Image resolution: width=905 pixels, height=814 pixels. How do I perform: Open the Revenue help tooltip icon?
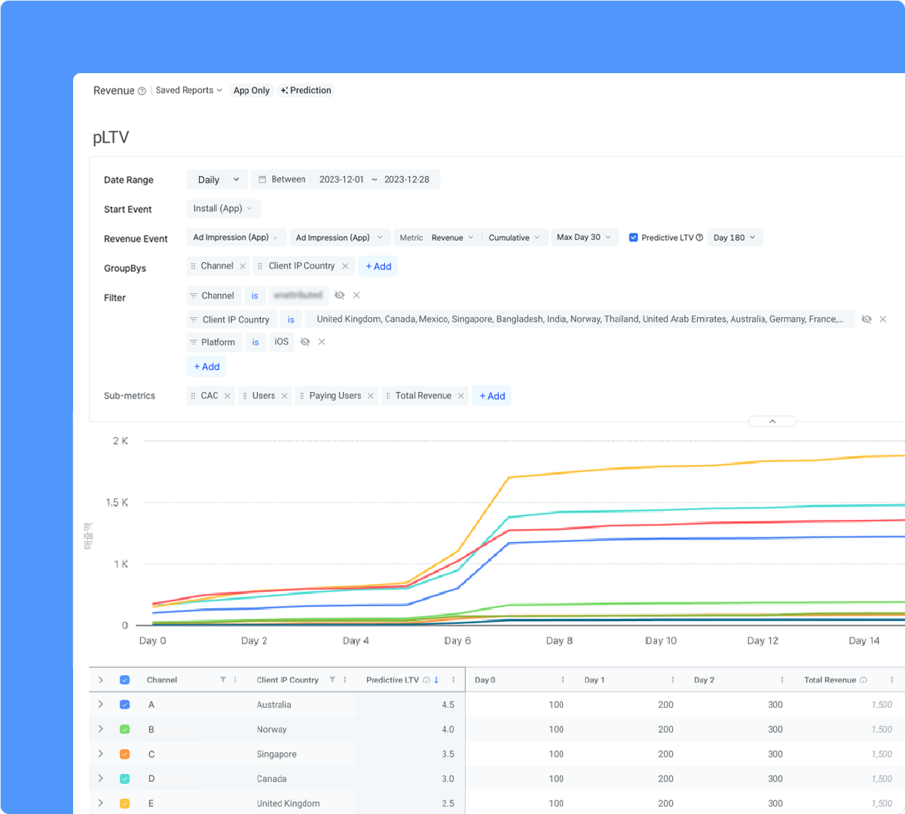click(142, 90)
